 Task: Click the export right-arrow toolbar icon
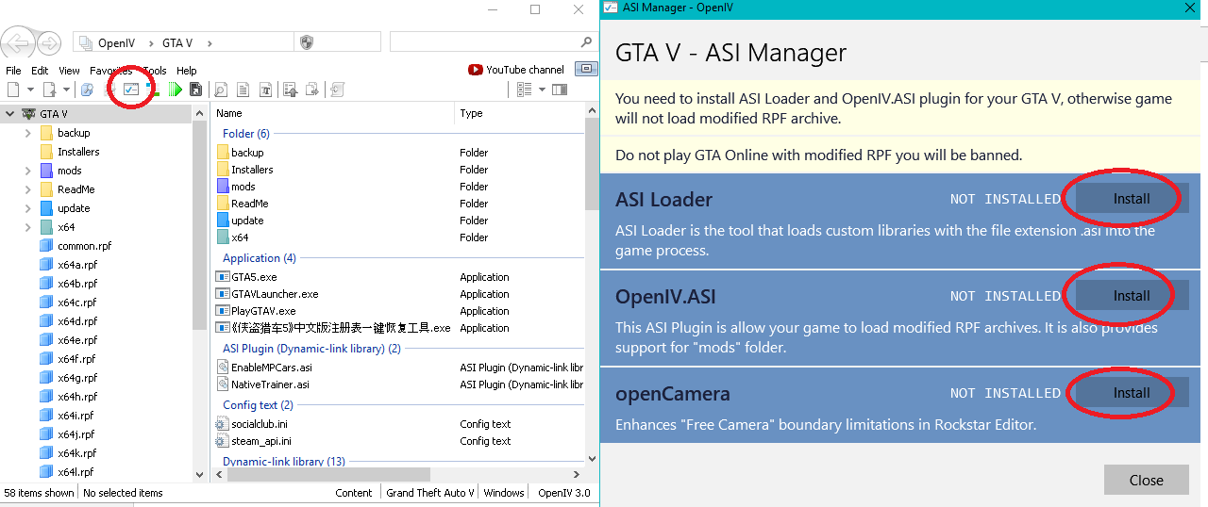pyautogui.click(x=312, y=90)
